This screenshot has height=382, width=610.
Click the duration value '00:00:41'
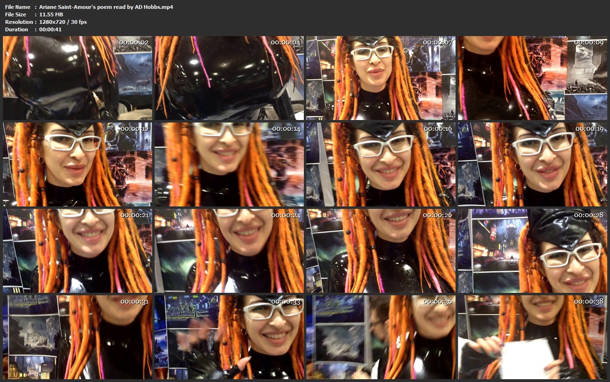(x=50, y=29)
